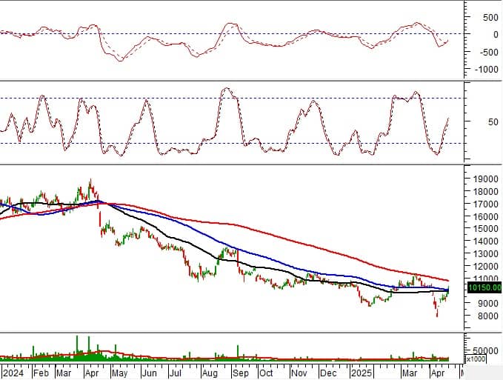
Task: Click the Nov month axis label
Action: tap(299, 373)
